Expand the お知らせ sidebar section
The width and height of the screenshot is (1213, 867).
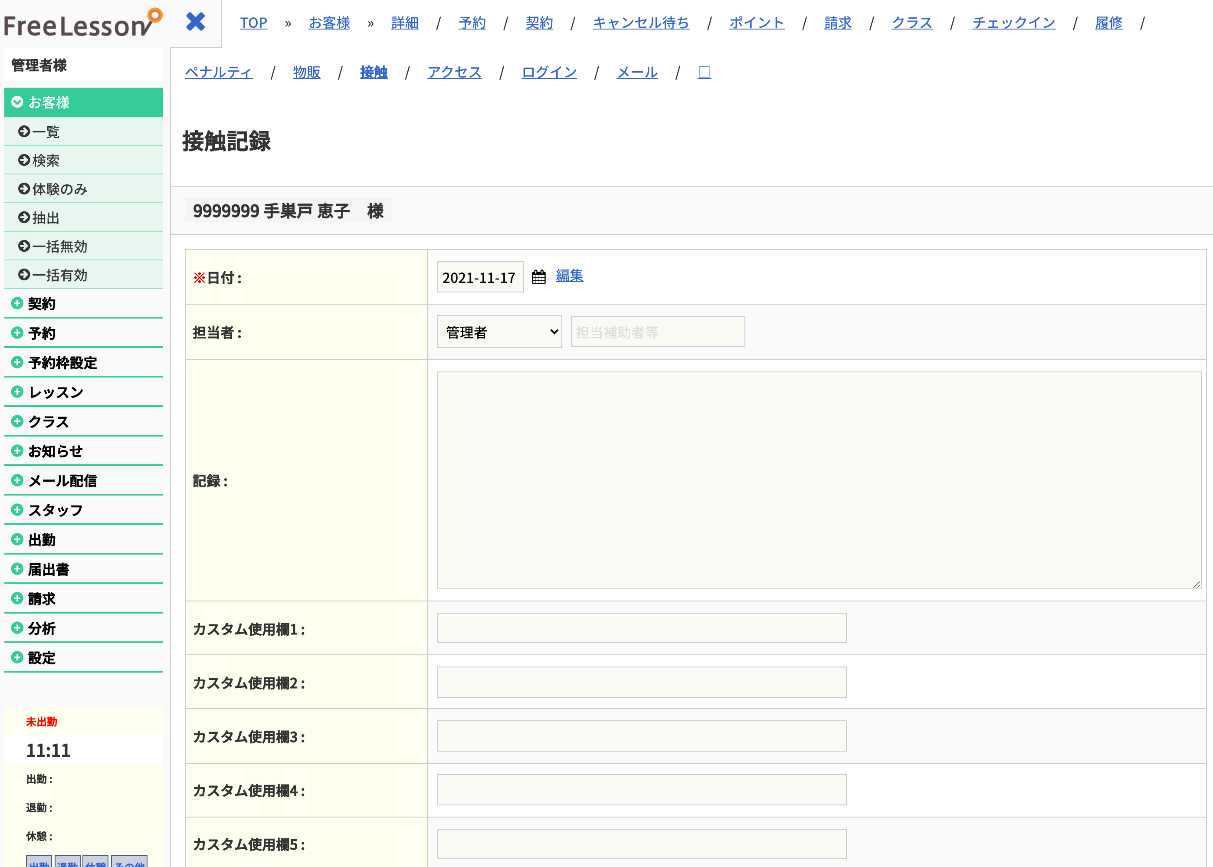click(83, 451)
